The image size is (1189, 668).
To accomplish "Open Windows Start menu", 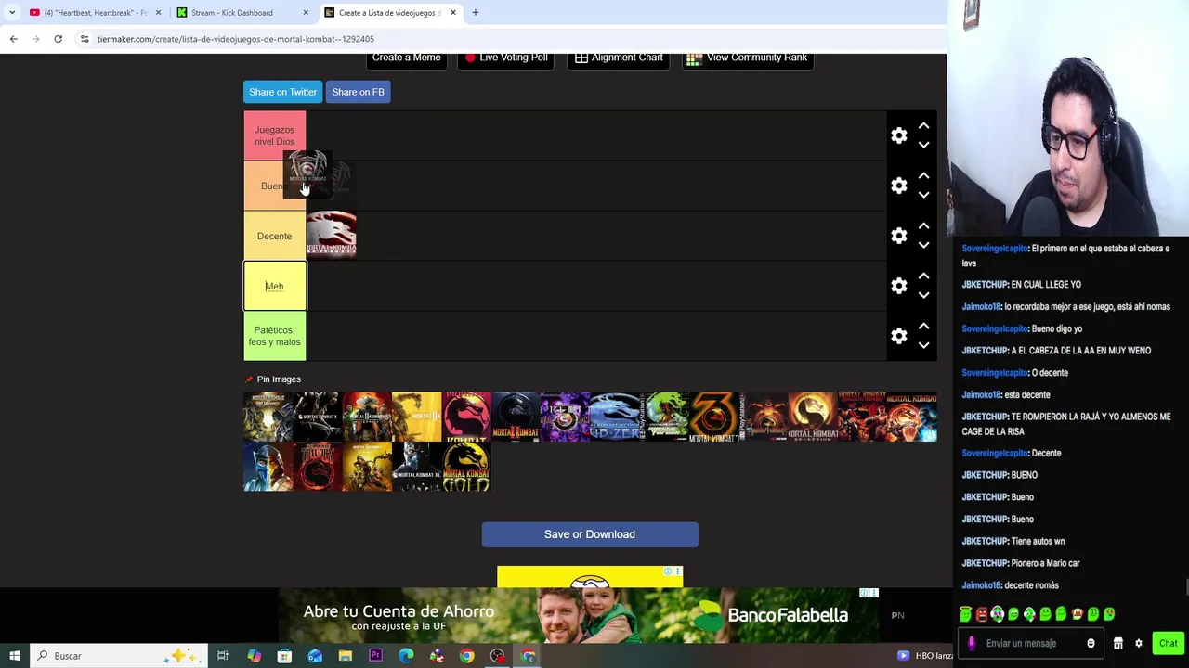I will click(14, 656).
